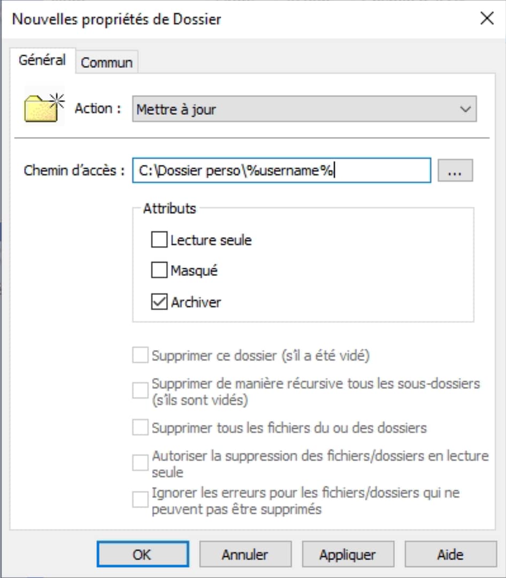Uncheck the Archiver checkbox
506x578 pixels.
[159, 302]
